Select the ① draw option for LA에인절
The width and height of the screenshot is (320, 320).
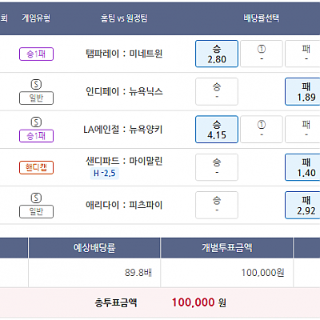(x=262, y=130)
